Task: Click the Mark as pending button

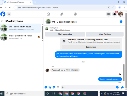Action: pyautogui.click(x=65, y=34)
